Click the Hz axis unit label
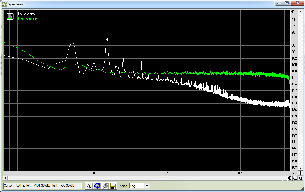 [292, 173]
